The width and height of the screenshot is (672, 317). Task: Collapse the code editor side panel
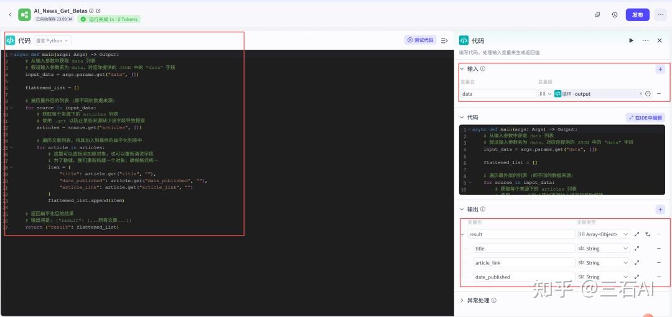point(444,40)
